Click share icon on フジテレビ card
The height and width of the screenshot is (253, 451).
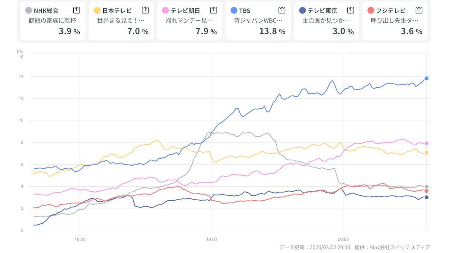click(x=419, y=10)
